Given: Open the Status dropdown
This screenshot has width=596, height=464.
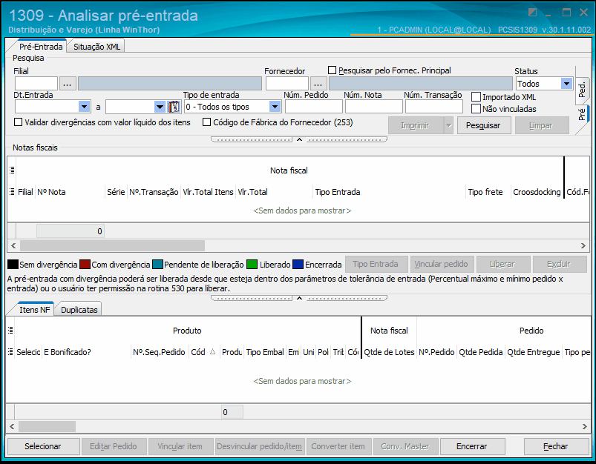Looking at the screenshot, I should tap(566, 84).
